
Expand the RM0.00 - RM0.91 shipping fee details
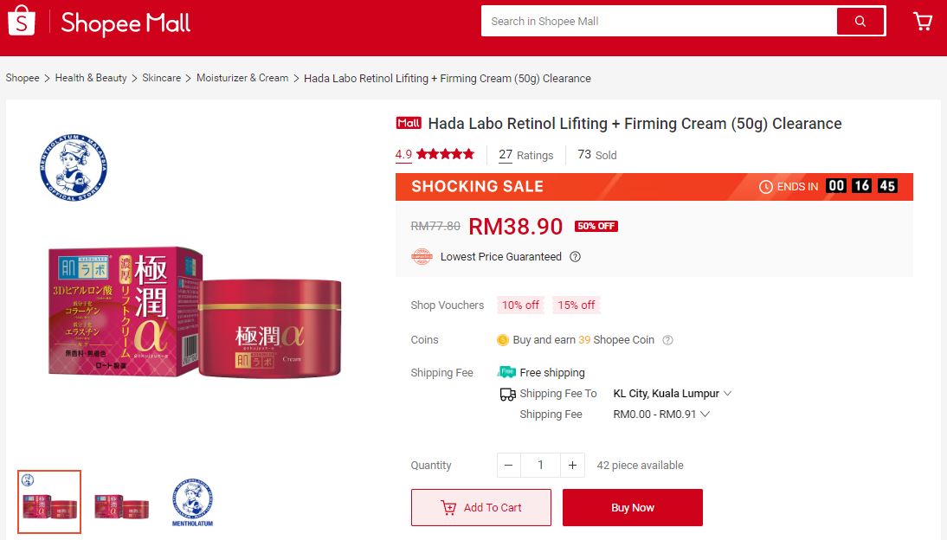tap(660, 415)
